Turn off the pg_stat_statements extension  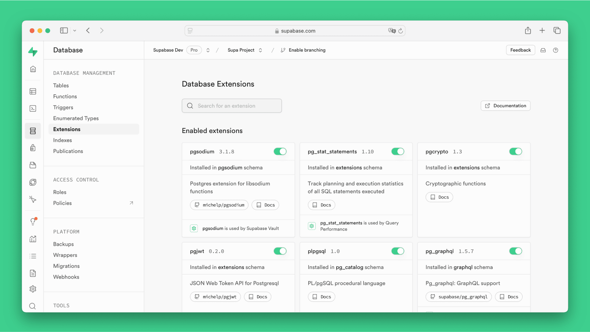coord(398,151)
